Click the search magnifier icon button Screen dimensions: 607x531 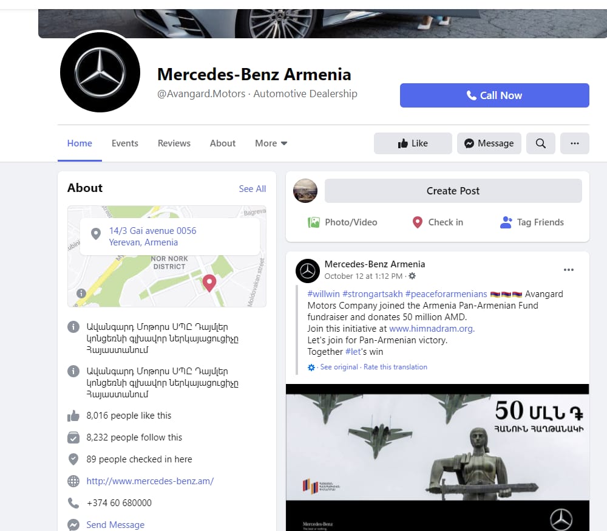point(540,143)
